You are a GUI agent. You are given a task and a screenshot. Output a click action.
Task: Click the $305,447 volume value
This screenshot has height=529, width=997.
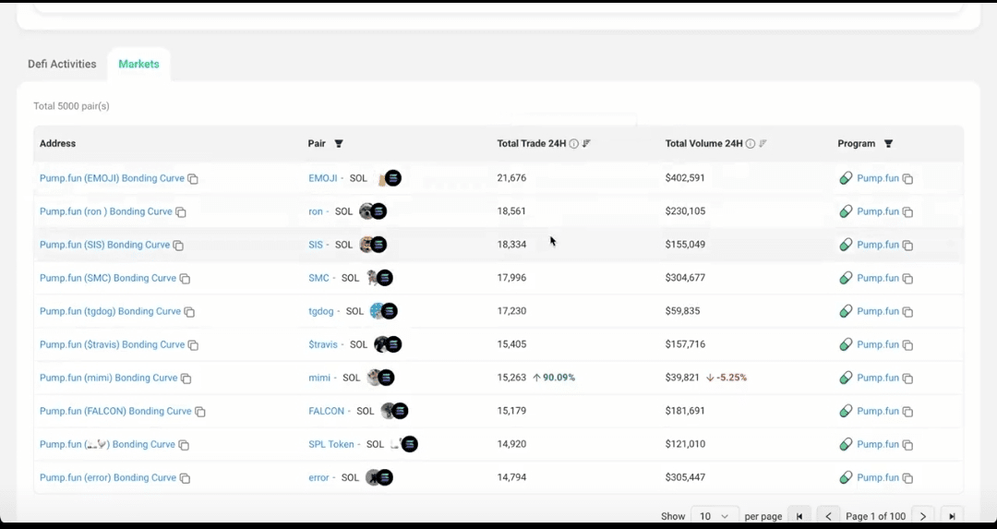tap(685, 477)
